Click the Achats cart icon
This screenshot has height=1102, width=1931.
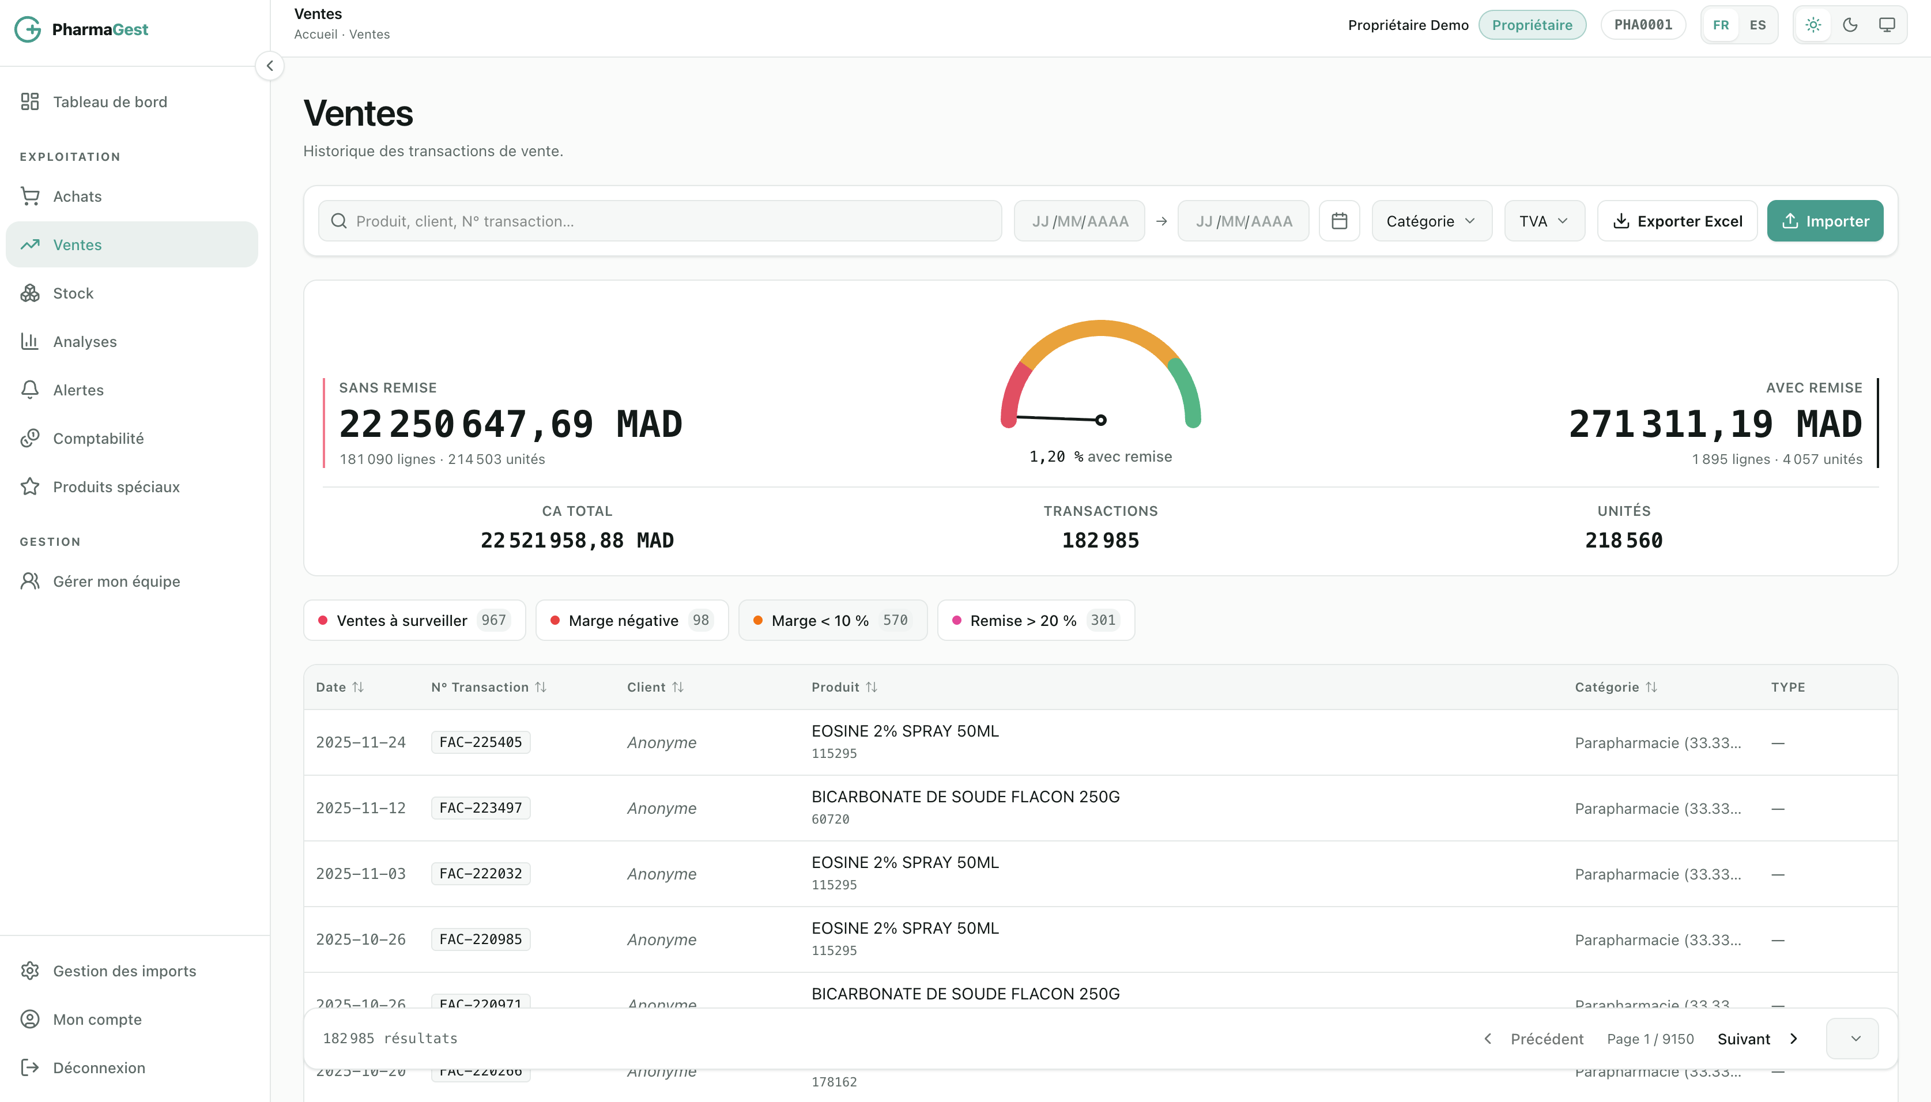(x=31, y=196)
